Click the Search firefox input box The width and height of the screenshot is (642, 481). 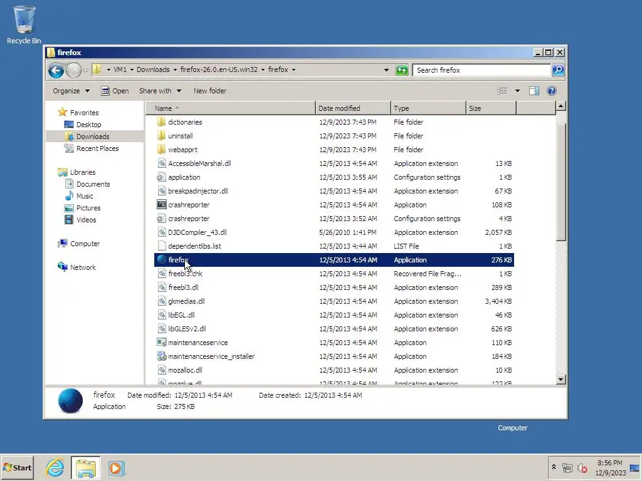tap(481, 70)
